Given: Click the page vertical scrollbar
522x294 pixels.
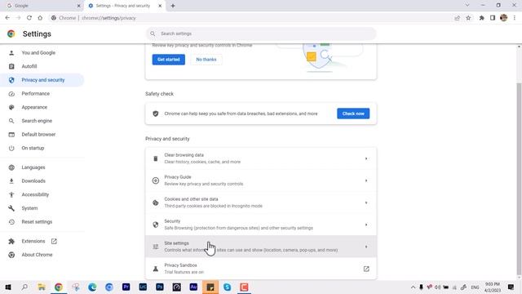Looking at the screenshot, I should coord(519,178).
